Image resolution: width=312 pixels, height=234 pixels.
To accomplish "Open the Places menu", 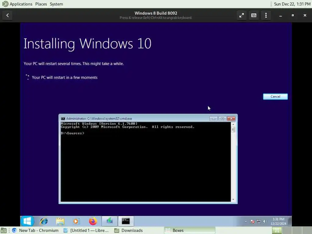I will 41,4.
